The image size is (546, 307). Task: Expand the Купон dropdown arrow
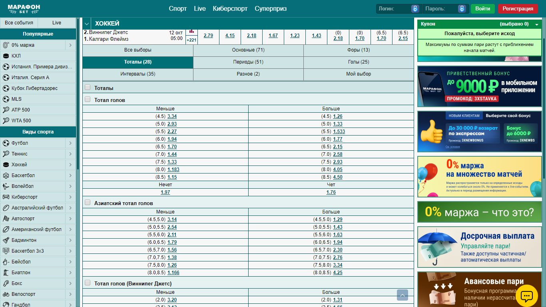[536, 24]
